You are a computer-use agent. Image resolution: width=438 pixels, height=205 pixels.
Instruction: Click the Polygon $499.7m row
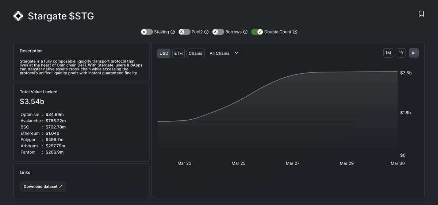pos(42,140)
